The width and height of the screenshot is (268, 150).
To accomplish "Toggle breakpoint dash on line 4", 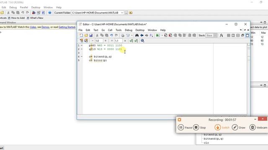I will [82, 57].
